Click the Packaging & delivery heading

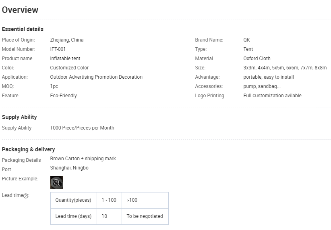28,149
